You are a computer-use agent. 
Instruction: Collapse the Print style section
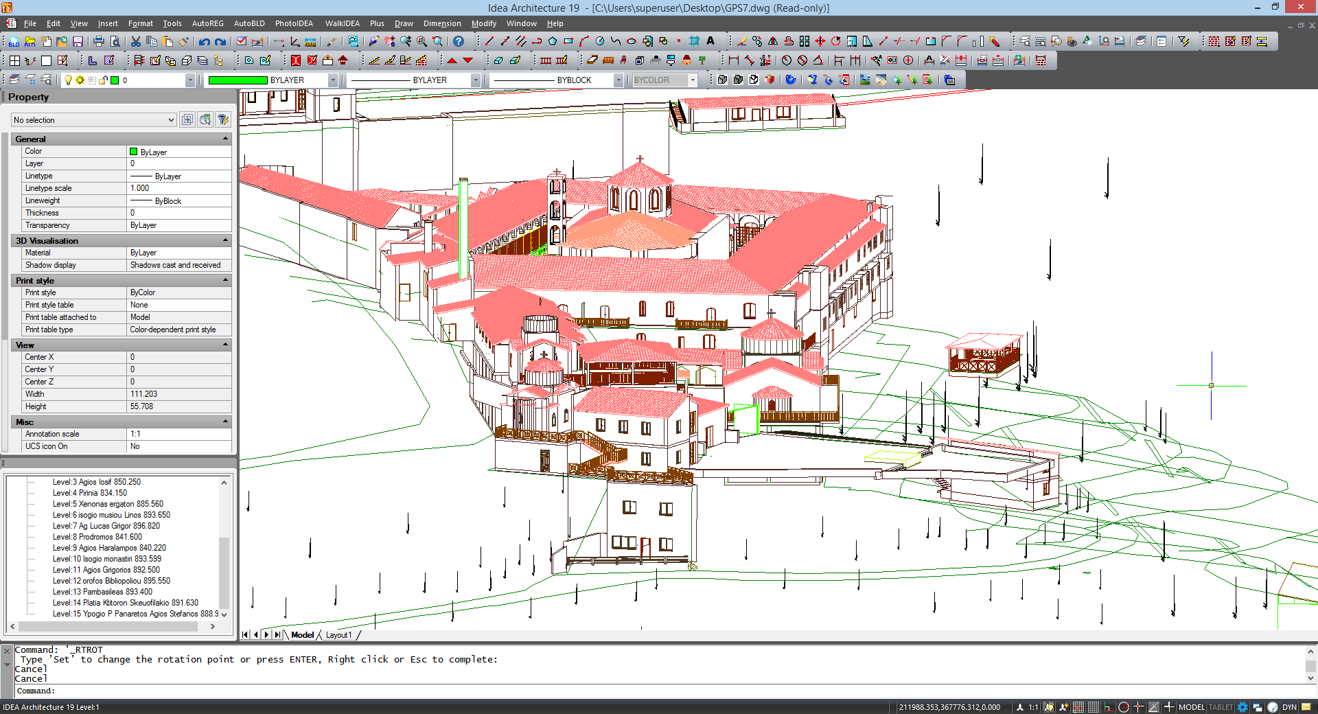pos(225,280)
